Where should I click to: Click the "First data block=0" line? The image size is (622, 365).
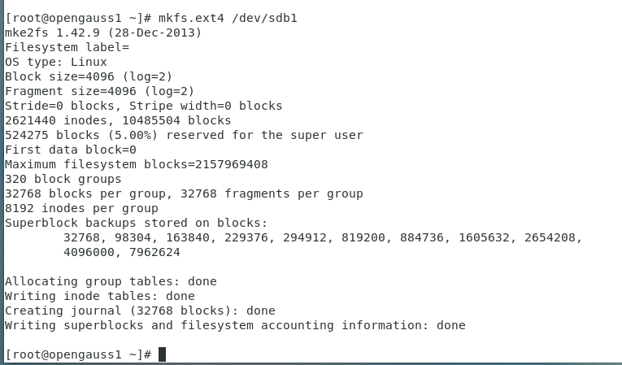pyautogui.click(x=71, y=150)
